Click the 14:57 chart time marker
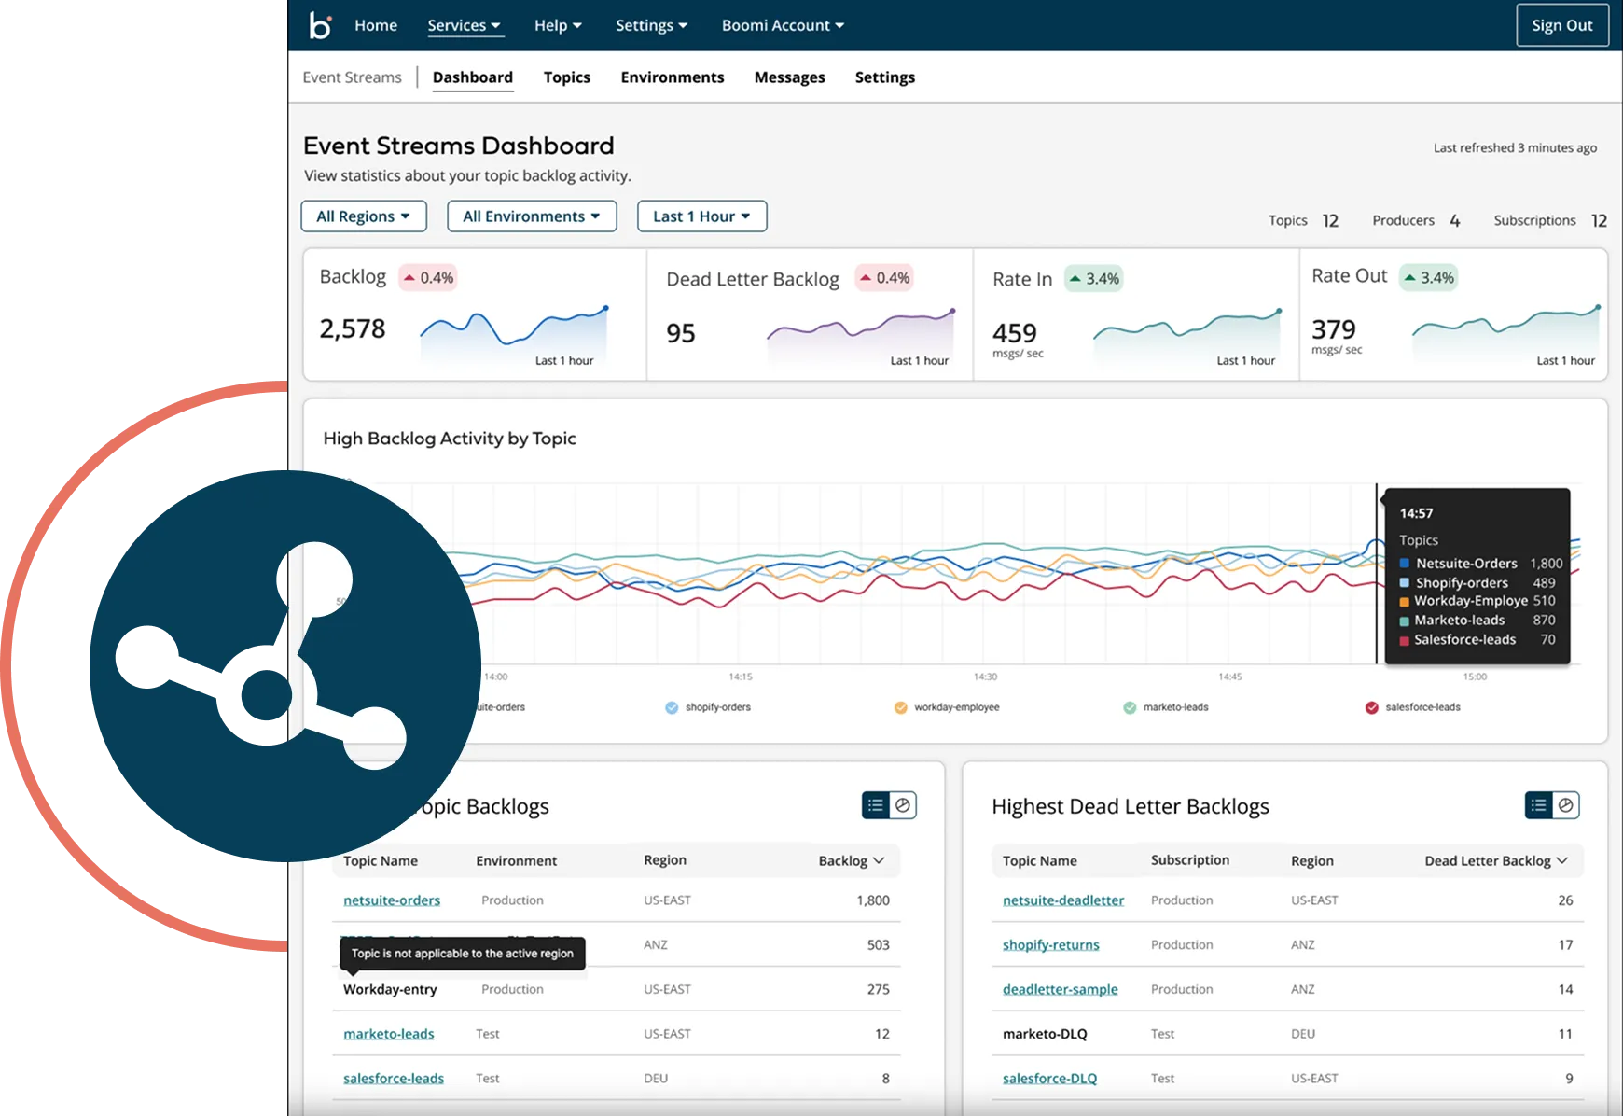The image size is (1623, 1116). click(x=1377, y=574)
